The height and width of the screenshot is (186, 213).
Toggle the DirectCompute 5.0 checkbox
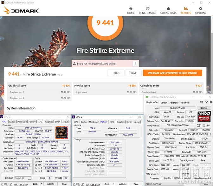[193, 178]
